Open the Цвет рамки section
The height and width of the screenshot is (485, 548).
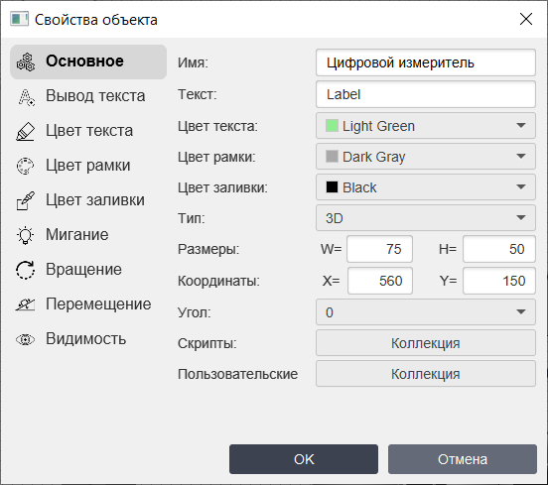click(x=88, y=166)
